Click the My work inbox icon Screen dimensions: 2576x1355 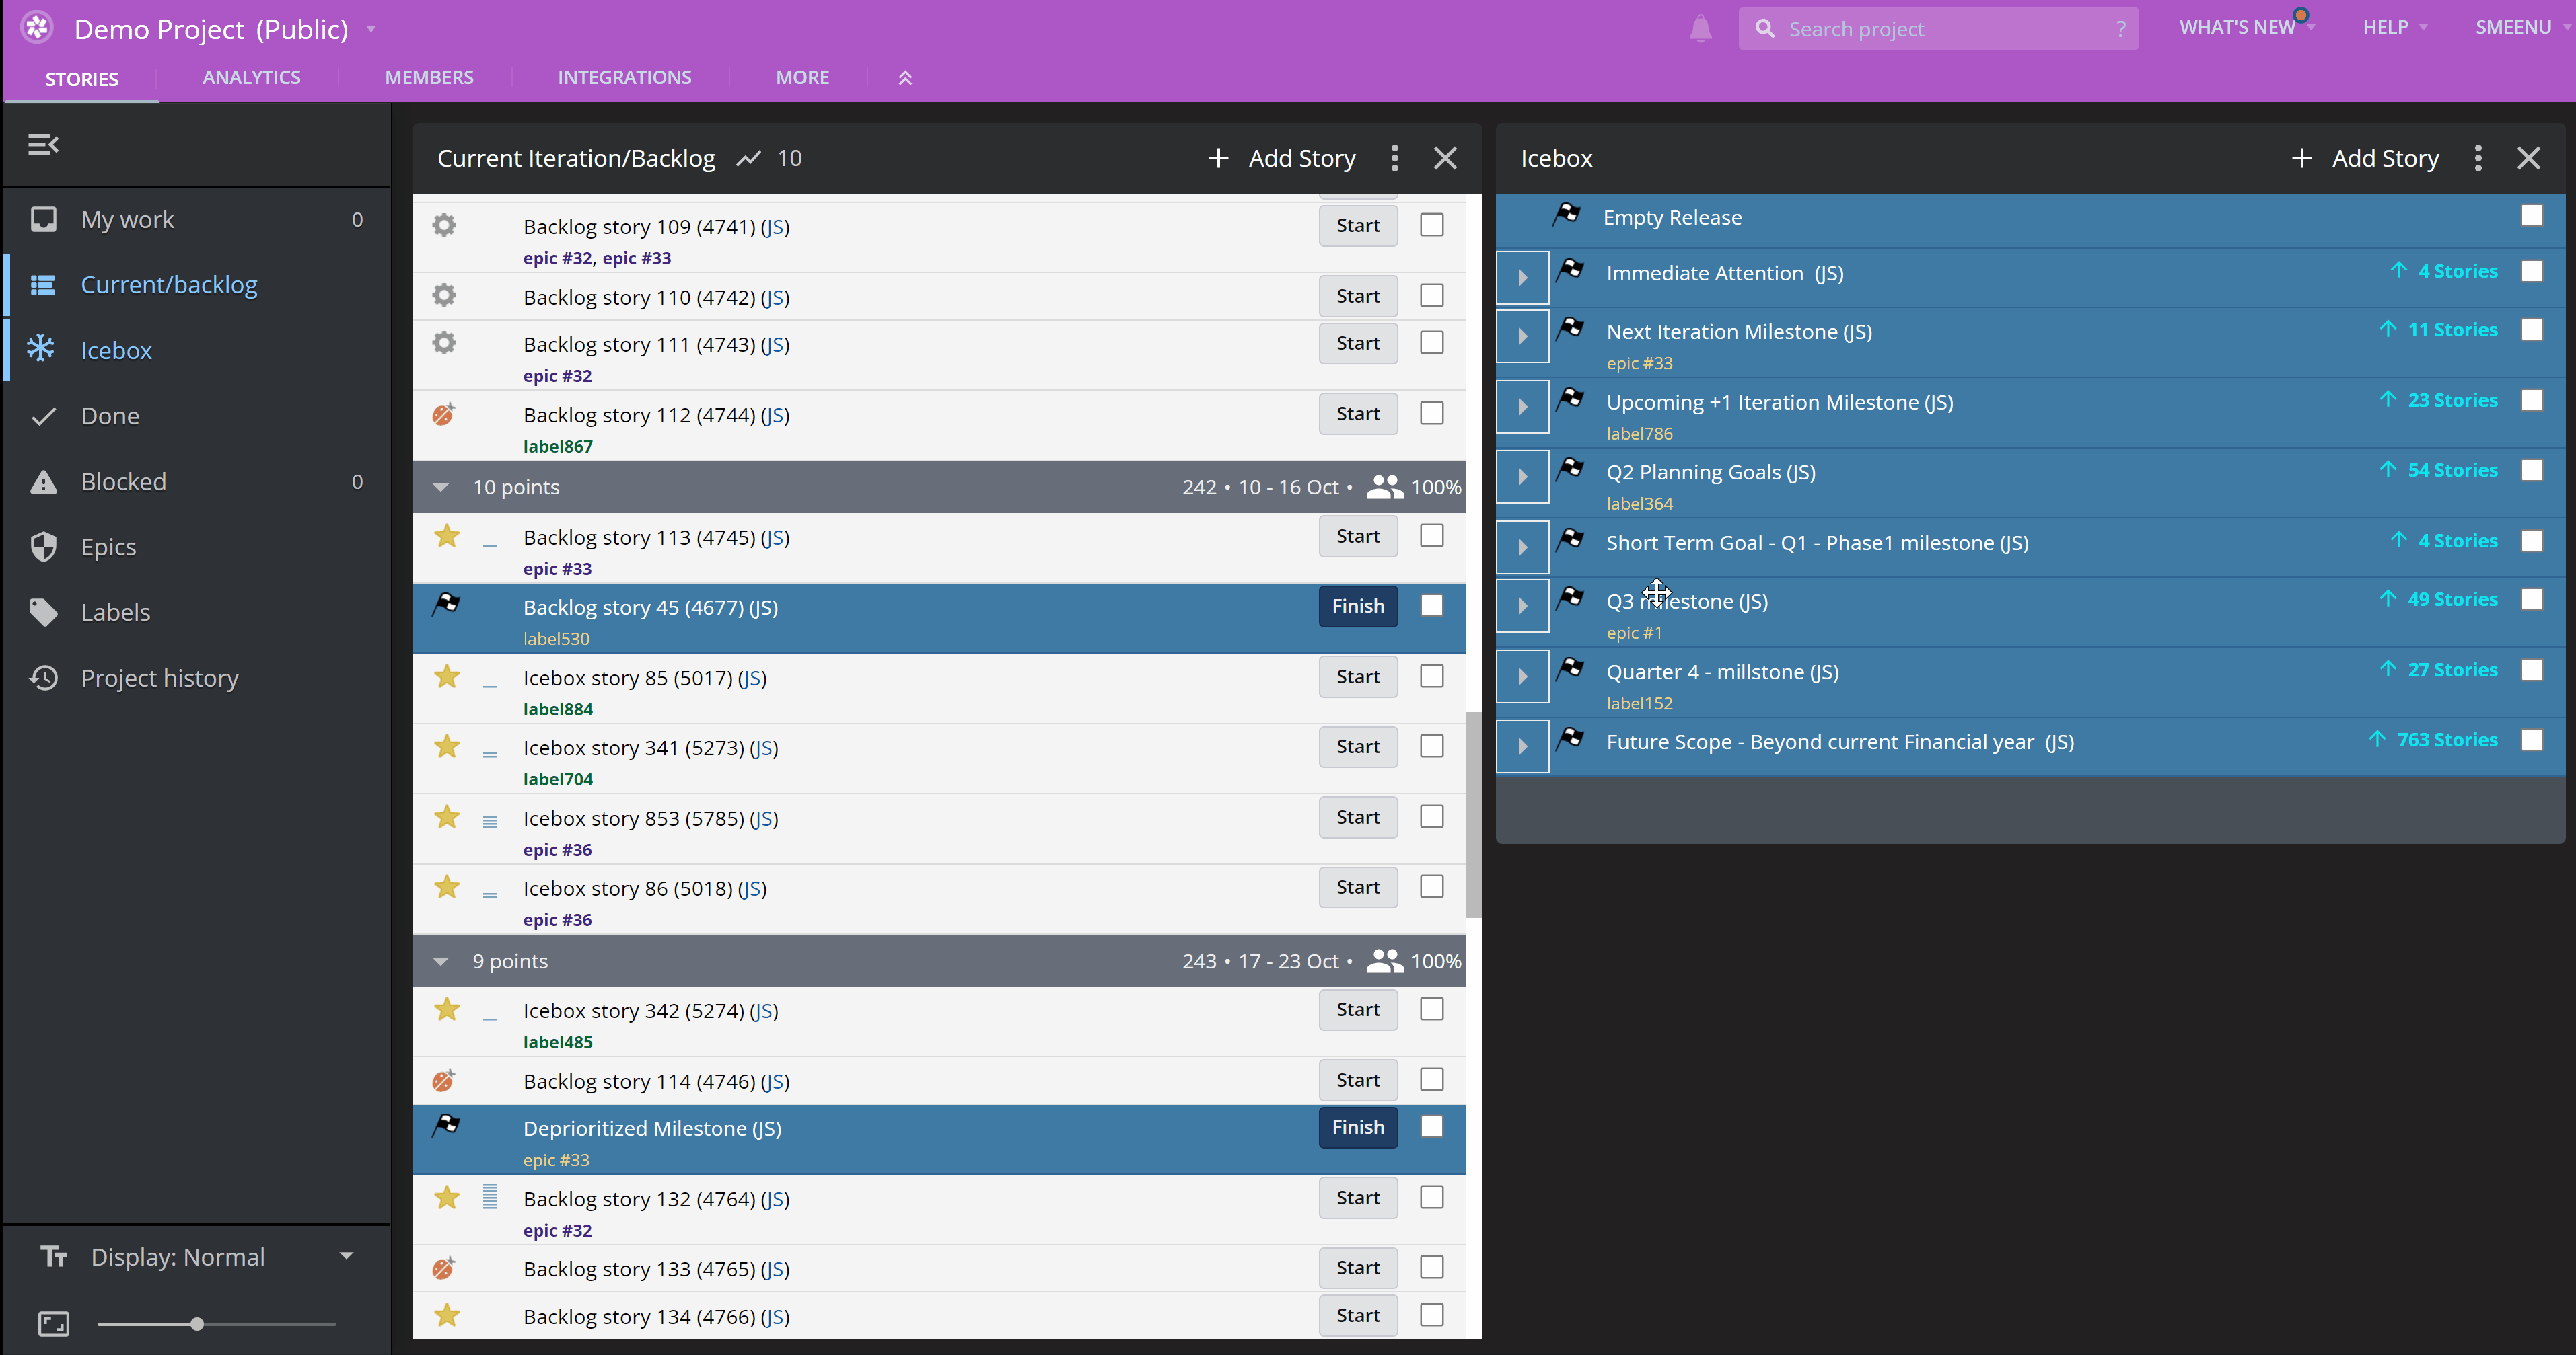43,219
